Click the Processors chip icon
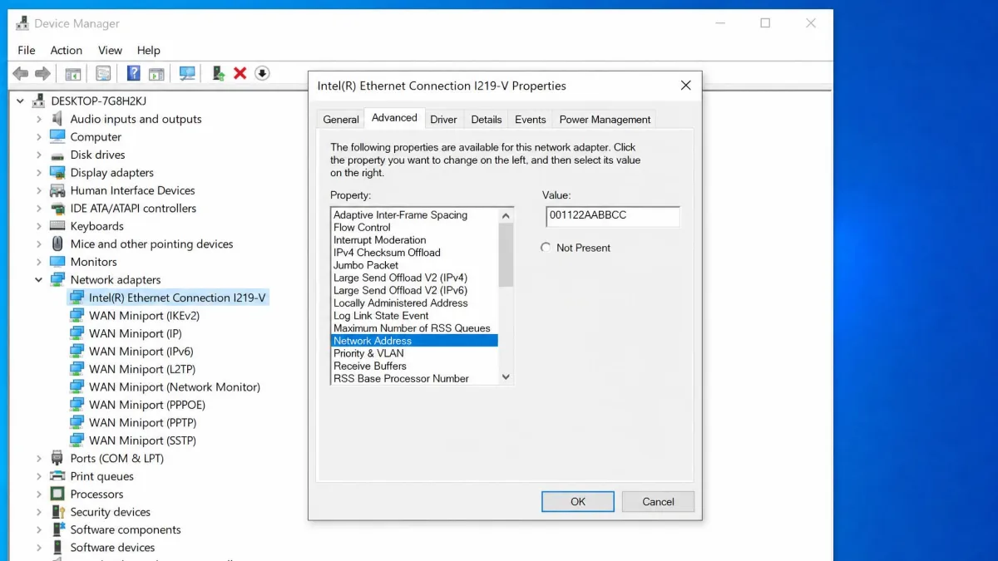The width and height of the screenshot is (998, 561). [x=57, y=494]
